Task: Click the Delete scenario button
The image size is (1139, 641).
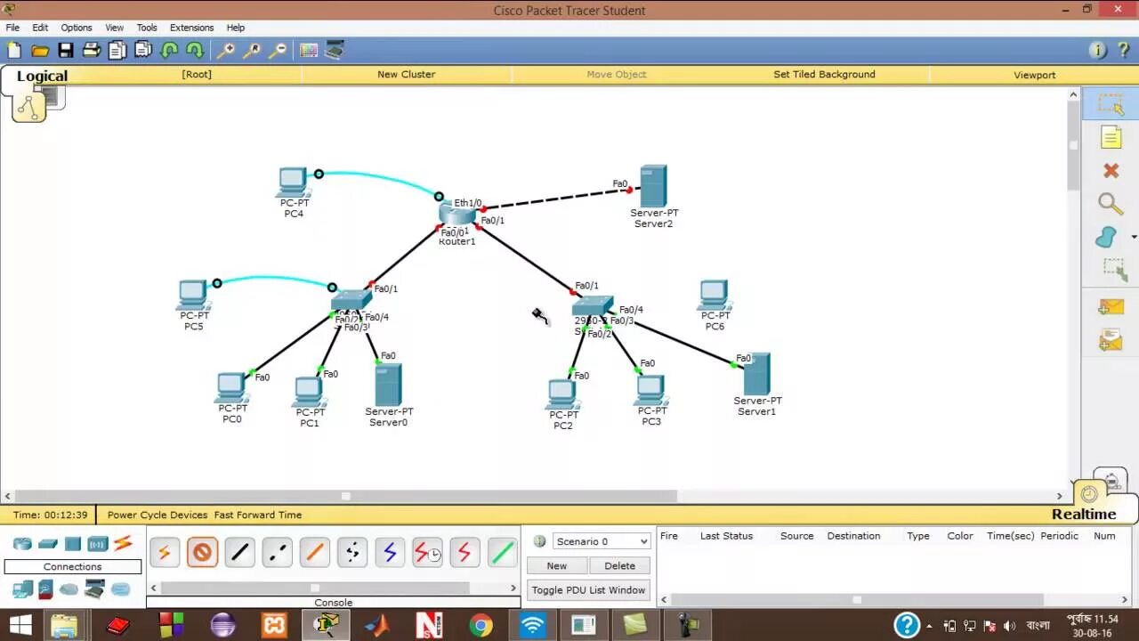Action: [x=619, y=566]
